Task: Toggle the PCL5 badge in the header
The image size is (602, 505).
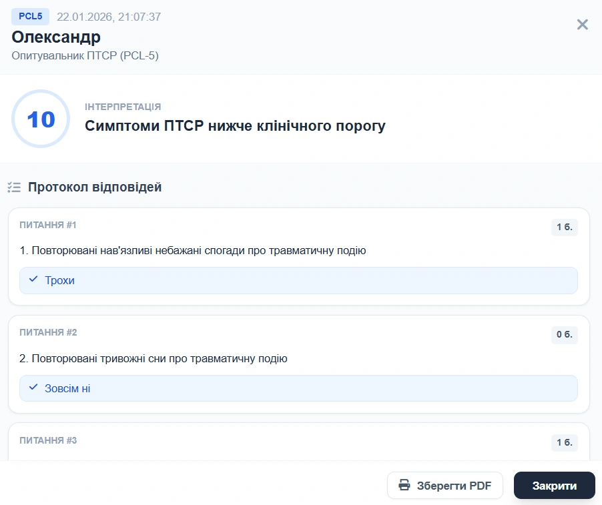Action: click(x=30, y=17)
